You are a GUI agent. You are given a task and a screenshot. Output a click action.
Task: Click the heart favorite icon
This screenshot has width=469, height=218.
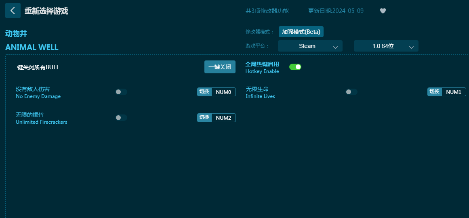tap(383, 11)
